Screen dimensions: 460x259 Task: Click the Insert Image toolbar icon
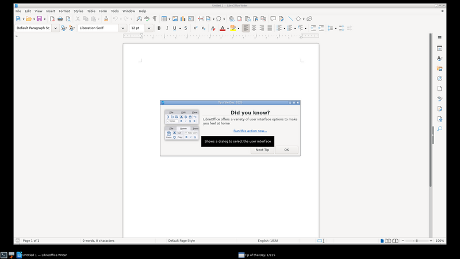click(175, 19)
